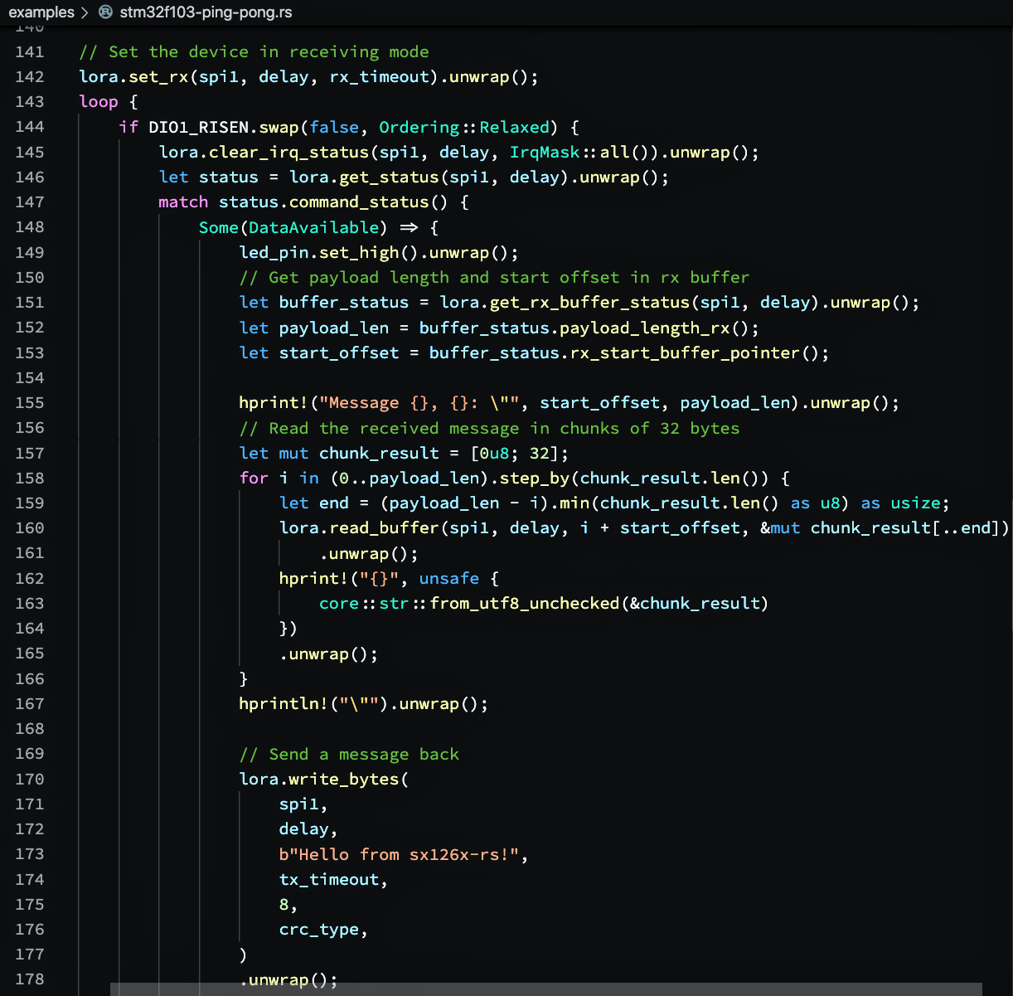1013x996 pixels.
Task: Click the hprintln! macro on line 167
Action: coord(284,704)
